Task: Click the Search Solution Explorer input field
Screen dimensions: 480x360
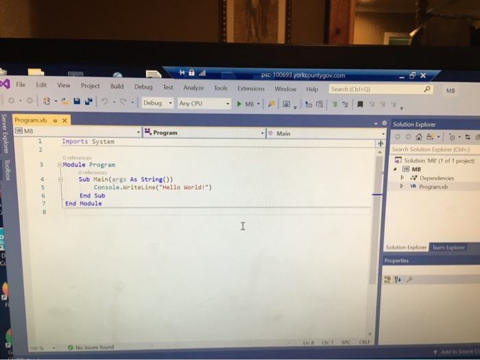Action: tap(435, 149)
